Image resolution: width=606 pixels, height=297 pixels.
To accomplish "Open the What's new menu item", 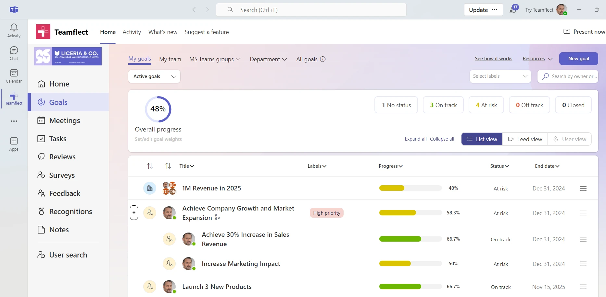I will point(163,32).
